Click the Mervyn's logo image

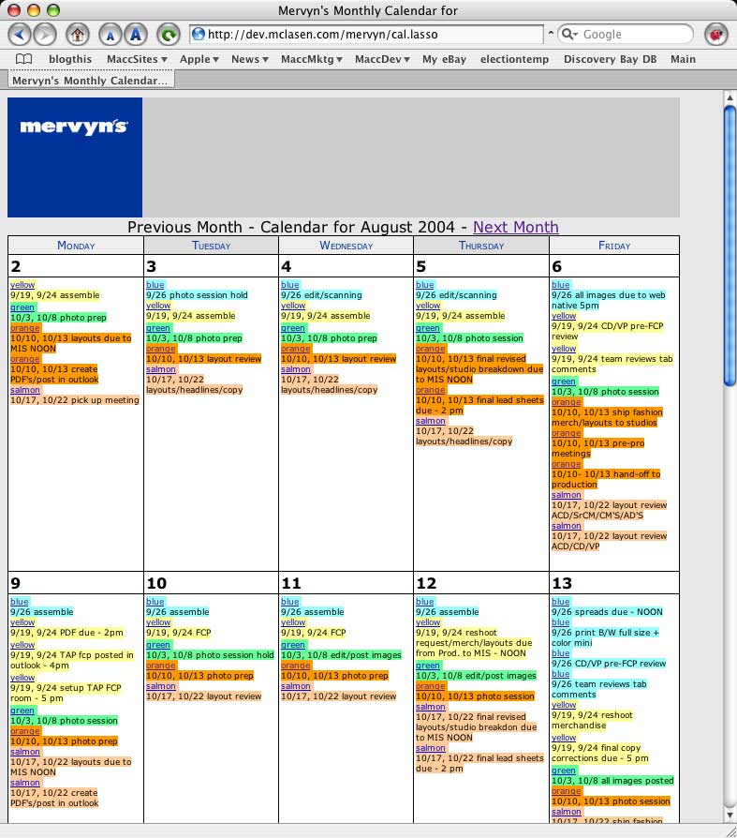click(75, 157)
